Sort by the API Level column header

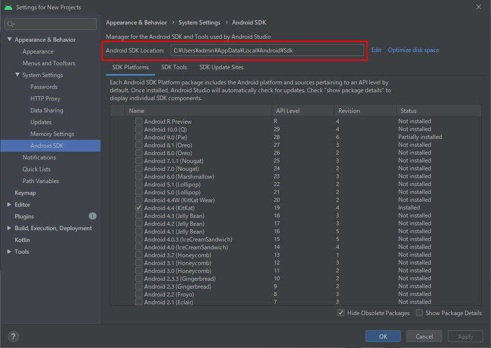tap(303, 111)
